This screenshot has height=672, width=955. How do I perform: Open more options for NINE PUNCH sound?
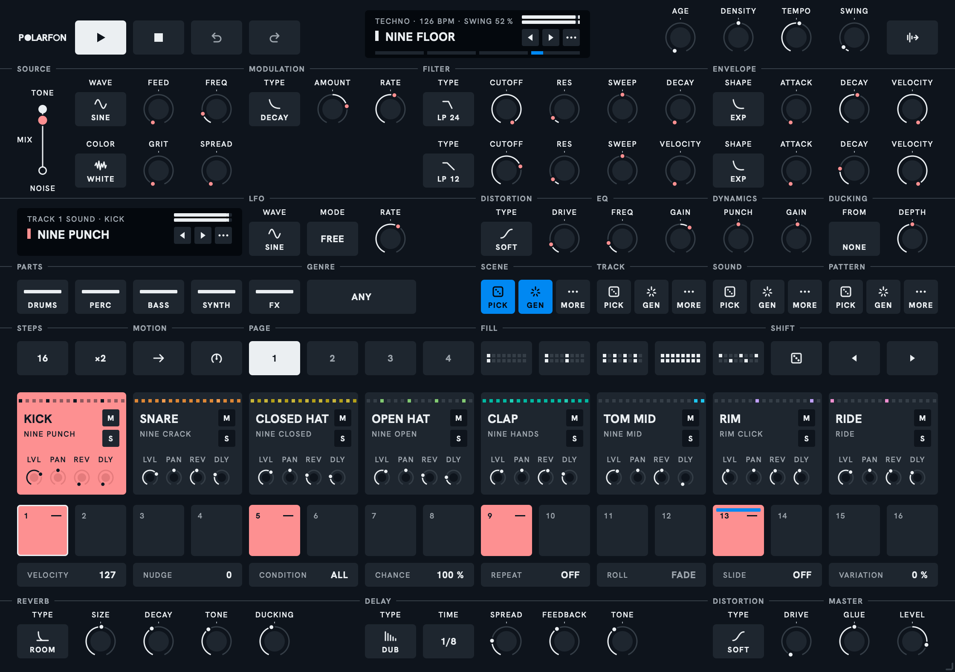pos(223,235)
